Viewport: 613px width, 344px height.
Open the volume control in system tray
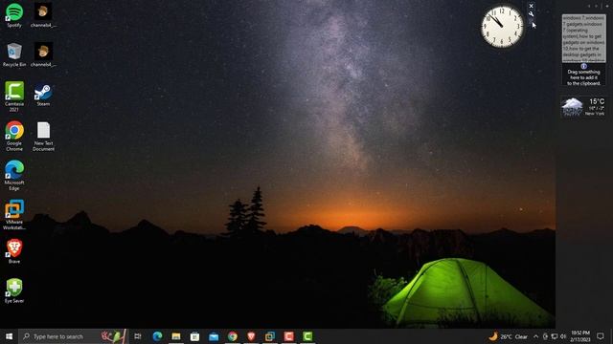[563, 336]
